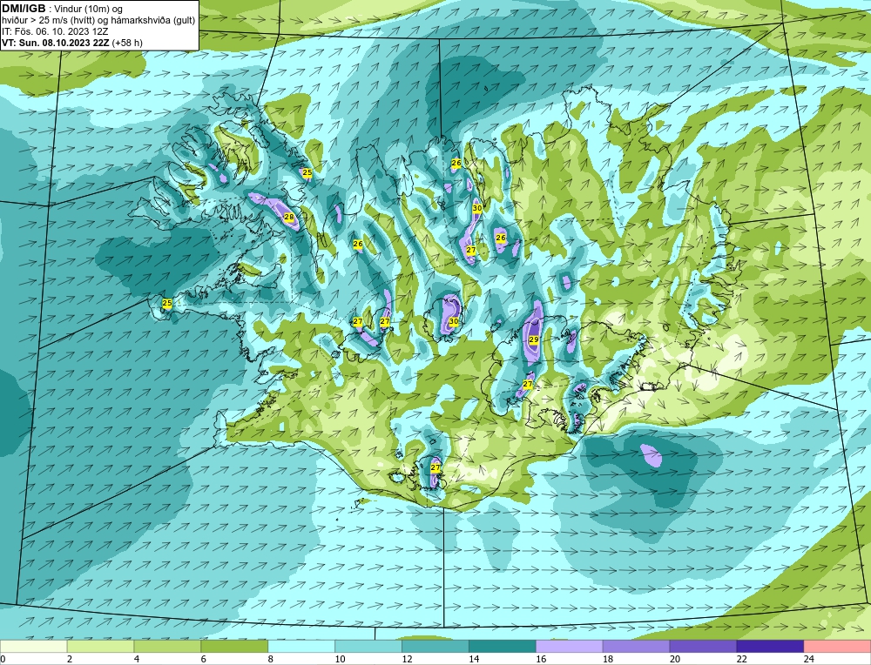The image size is (871, 665).
Task: Select the 2–4 m/s light green legend swatch
Action: pyautogui.click(x=100, y=647)
